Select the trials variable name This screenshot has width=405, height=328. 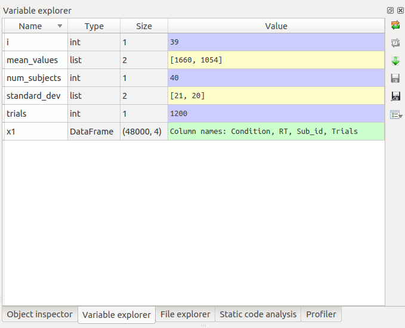tap(36, 114)
